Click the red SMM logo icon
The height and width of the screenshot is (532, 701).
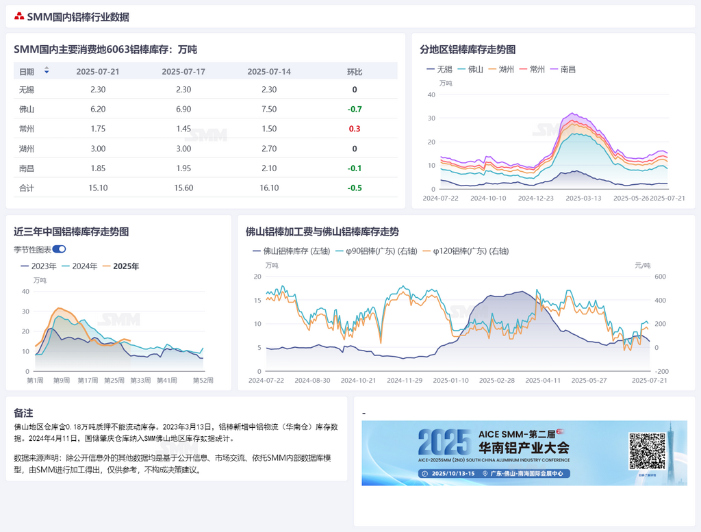coord(18,16)
